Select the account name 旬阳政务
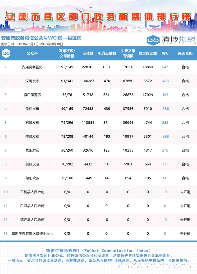Image resolution: width=197 pixels, height=274 pixels. [x=32, y=178]
